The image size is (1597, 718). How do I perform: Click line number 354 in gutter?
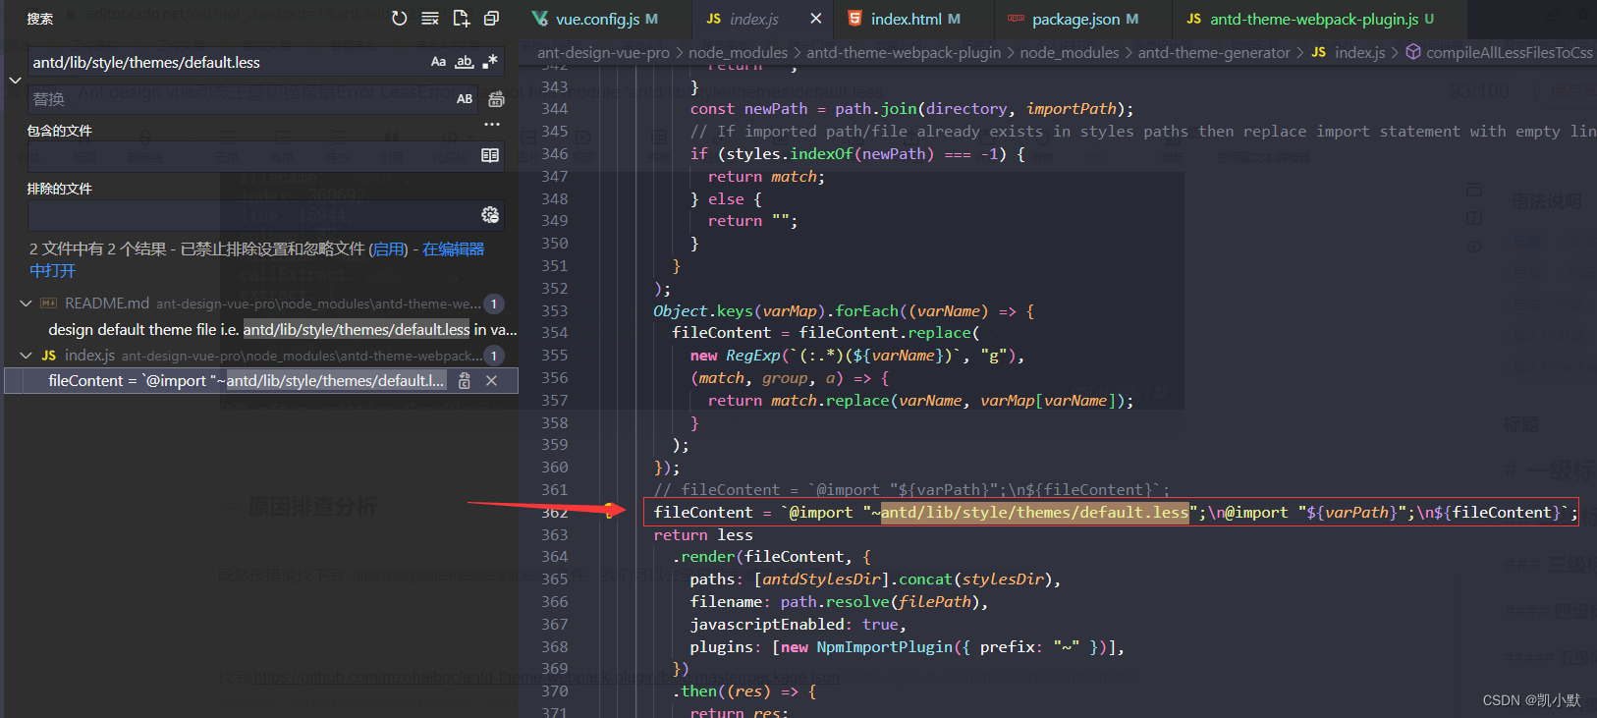[555, 333]
